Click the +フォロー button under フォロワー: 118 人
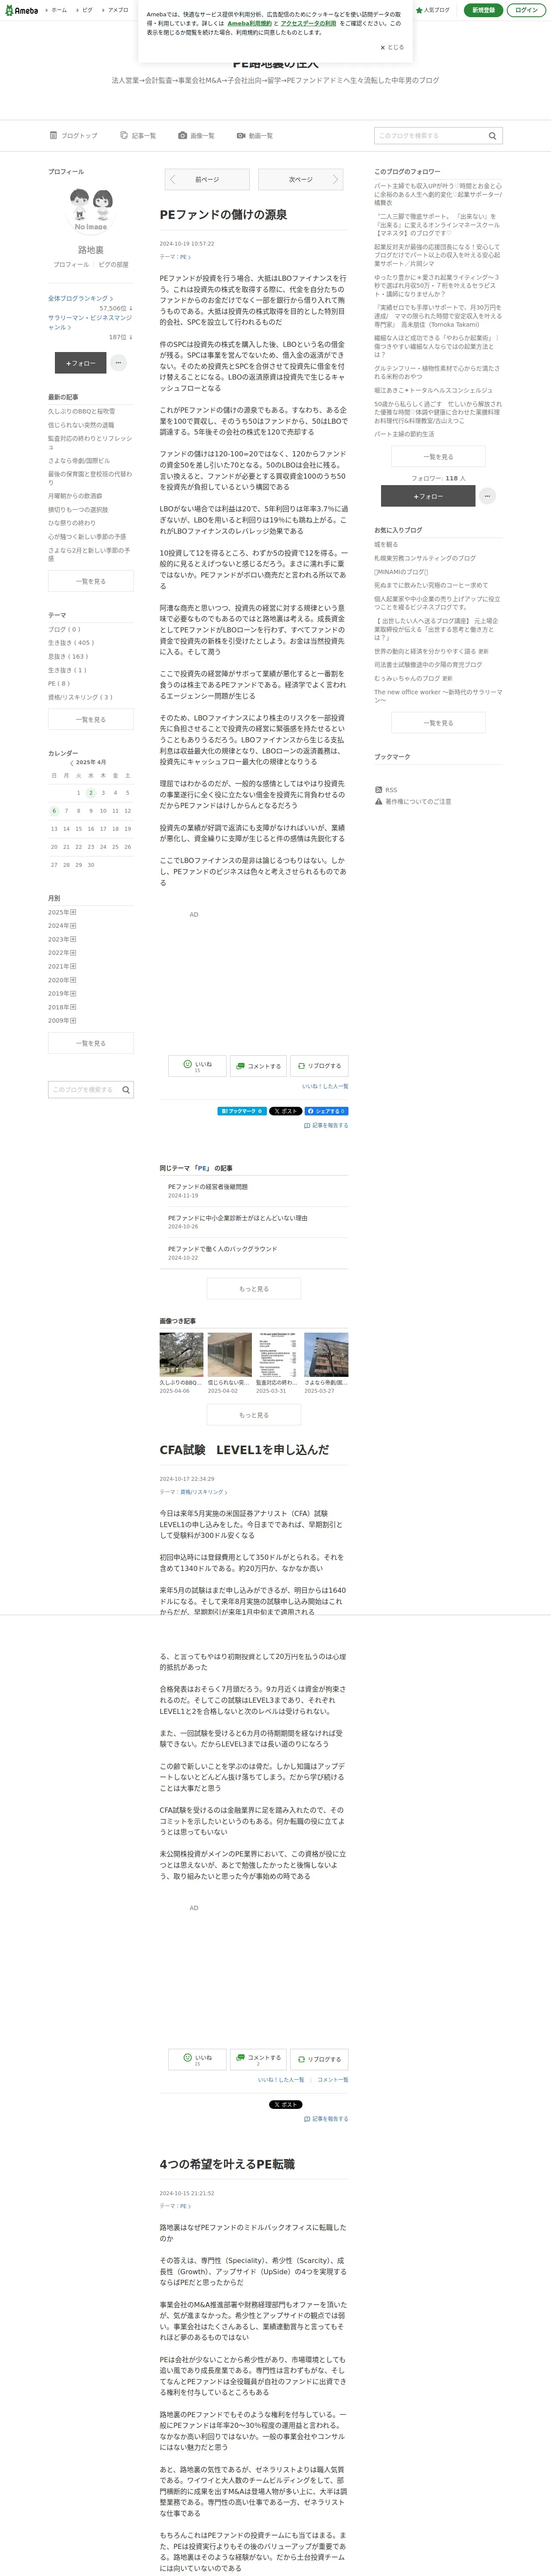This screenshot has width=551, height=2576. point(428,496)
